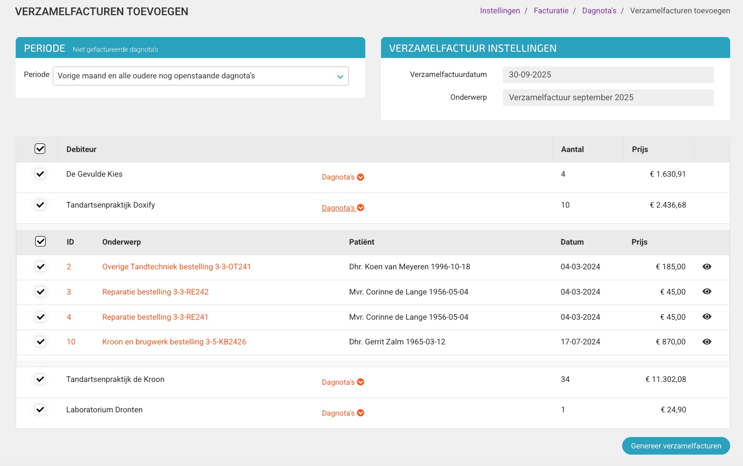
Task: Navigate to Facturatie breadcrumb
Action: tap(551, 11)
